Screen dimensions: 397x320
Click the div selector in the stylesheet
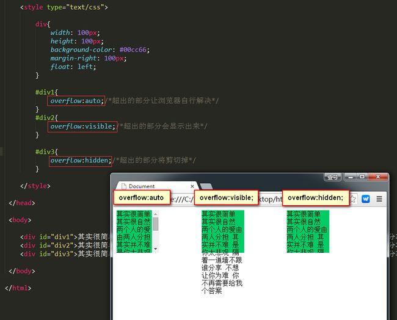pyautogui.click(x=41, y=24)
